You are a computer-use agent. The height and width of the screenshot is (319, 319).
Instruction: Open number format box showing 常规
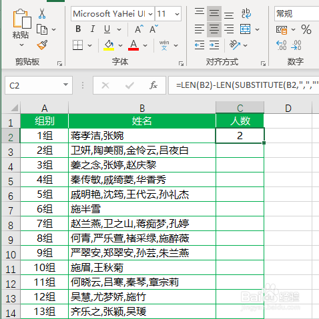297,14
